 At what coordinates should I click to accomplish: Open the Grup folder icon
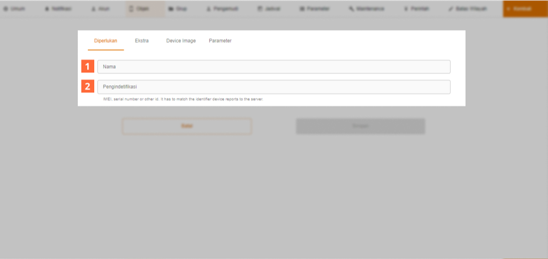[170, 9]
